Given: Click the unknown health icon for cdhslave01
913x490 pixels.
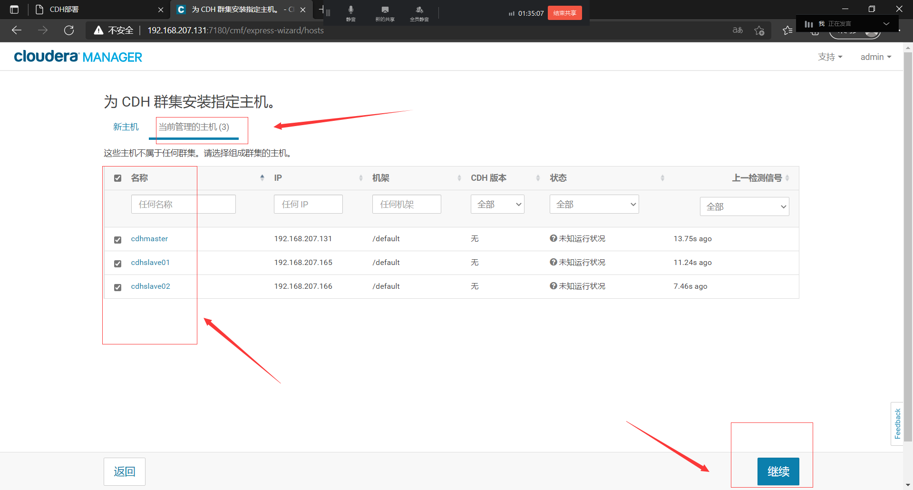Looking at the screenshot, I should tap(554, 262).
